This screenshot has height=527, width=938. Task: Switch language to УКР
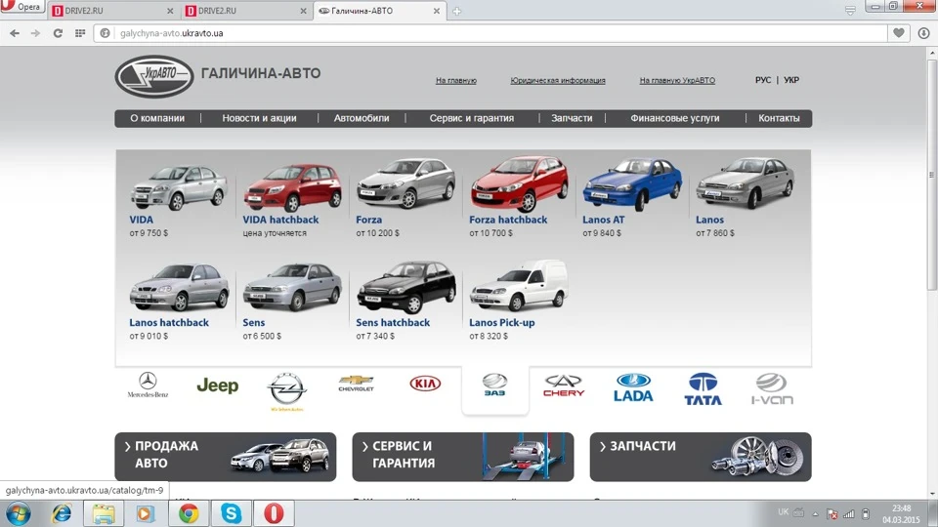(x=790, y=80)
